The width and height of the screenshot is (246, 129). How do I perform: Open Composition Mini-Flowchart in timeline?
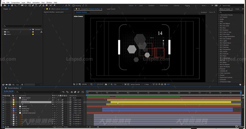pyautogui.click(x=63, y=92)
